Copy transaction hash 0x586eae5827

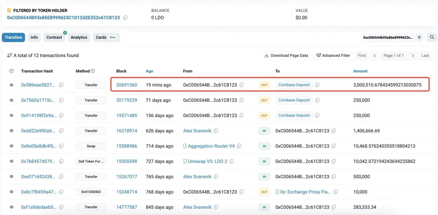point(61,85)
